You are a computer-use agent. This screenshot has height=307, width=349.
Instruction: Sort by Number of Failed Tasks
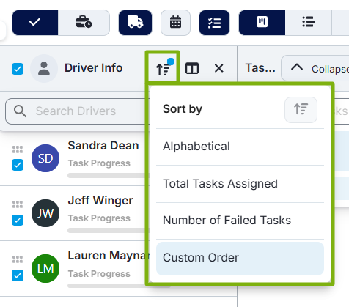coord(240,221)
